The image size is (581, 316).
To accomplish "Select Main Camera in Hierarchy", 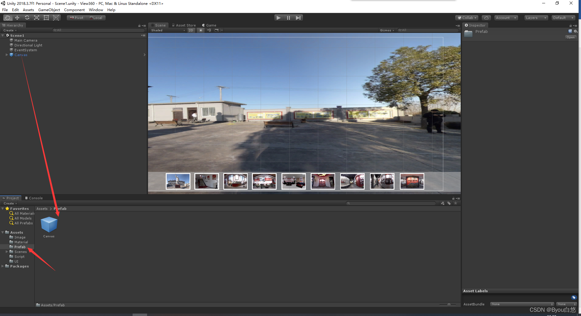I will coord(26,40).
